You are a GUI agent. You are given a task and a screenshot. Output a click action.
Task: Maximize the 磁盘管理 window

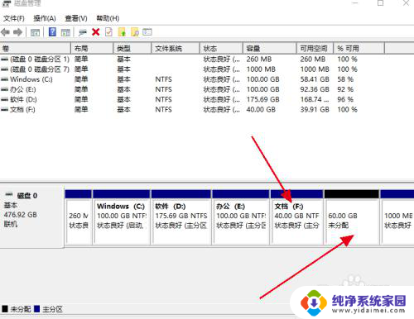(381, 3)
